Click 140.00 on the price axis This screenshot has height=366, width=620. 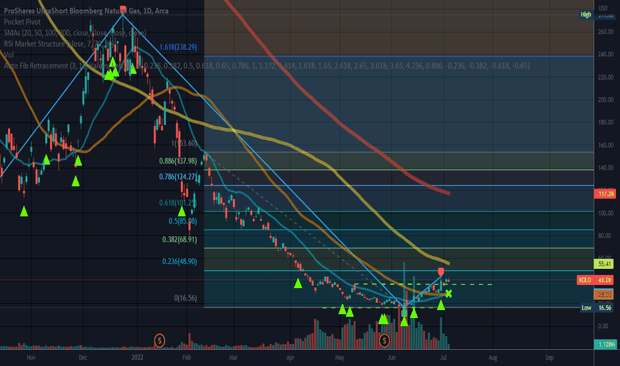coord(606,168)
